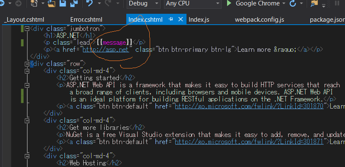Viewport: 345px width, 167px height.
Task: Switch to the Index.js tab
Action: [x=199, y=20]
